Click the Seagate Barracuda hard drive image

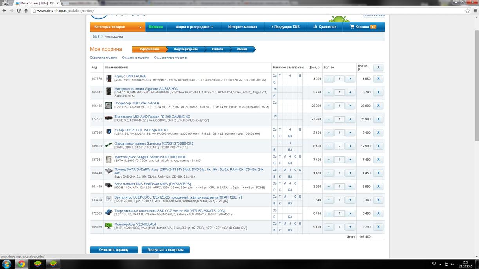tap(109, 160)
